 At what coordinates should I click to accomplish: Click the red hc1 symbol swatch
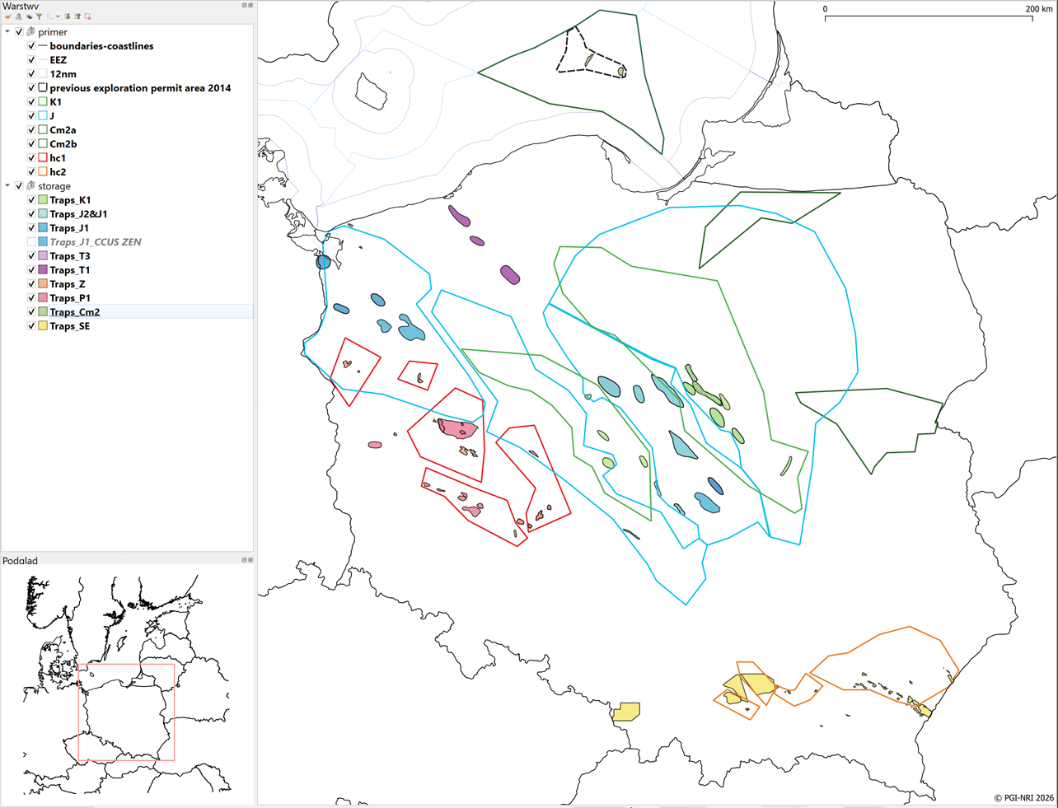[43, 158]
